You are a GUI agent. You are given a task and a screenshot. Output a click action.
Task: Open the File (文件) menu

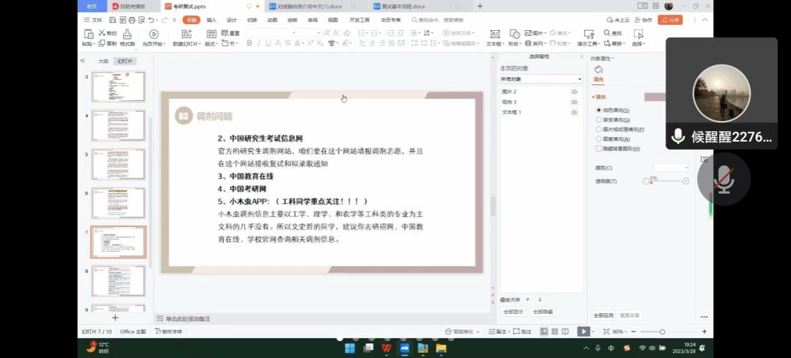click(x=92, y=20)
